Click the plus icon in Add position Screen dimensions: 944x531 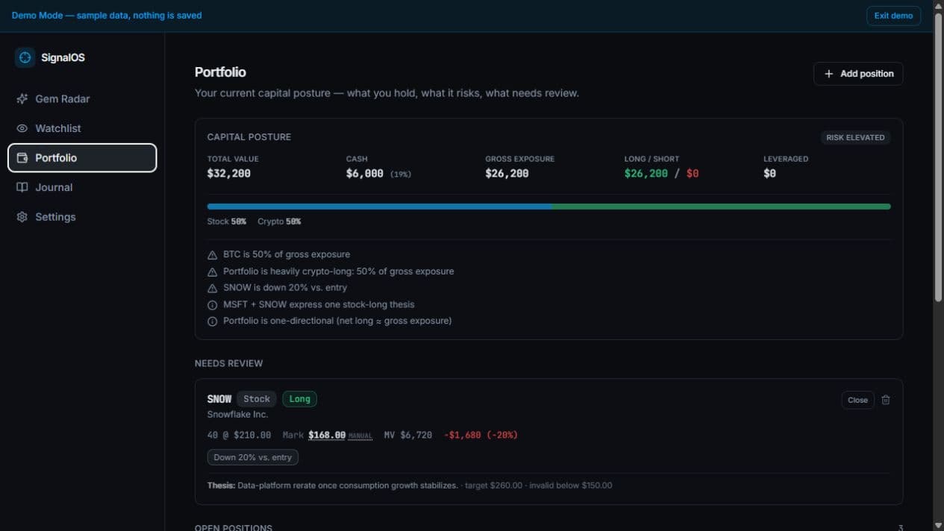pos(828,74)
